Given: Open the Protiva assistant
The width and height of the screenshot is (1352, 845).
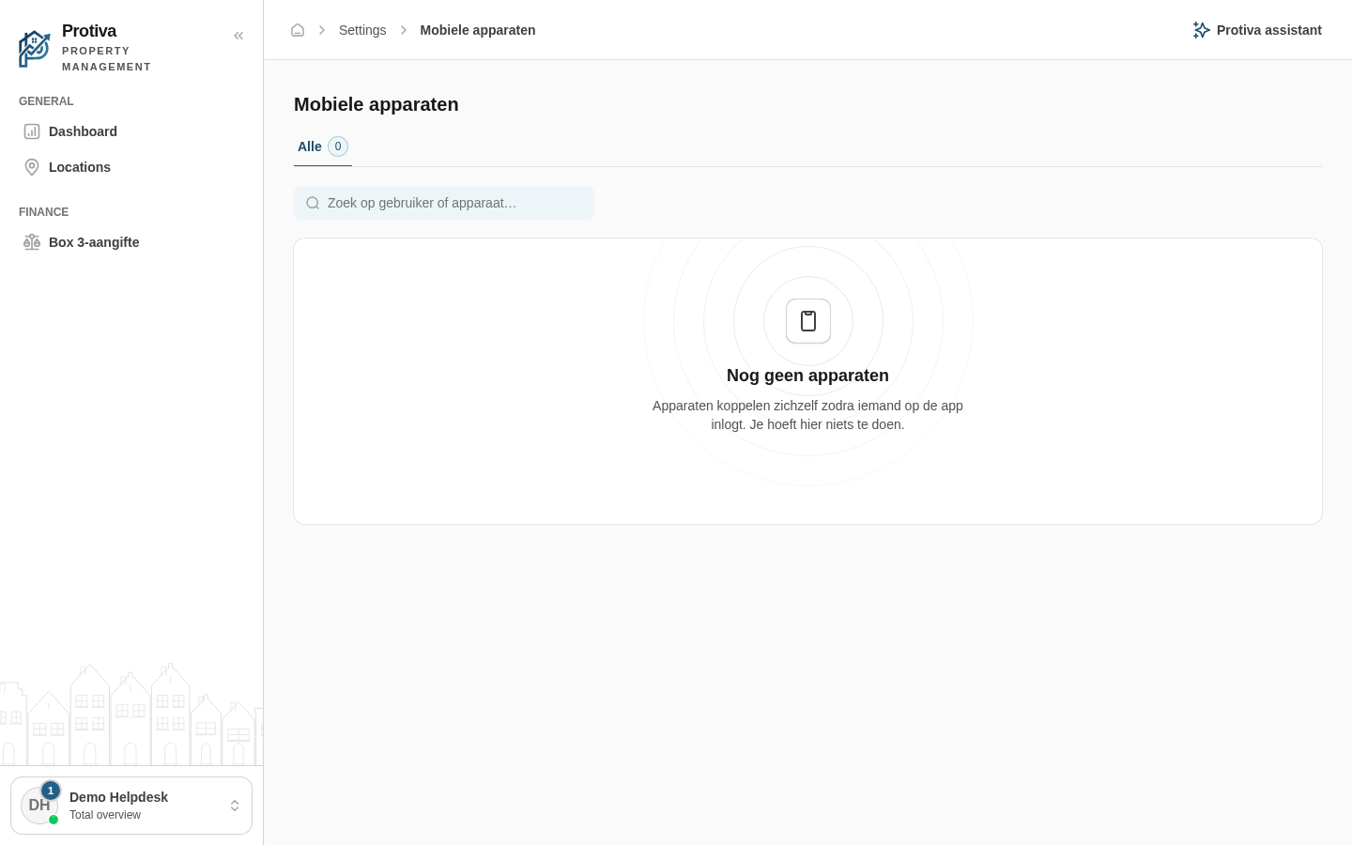Looking at the screenshot, I should [x=1257, y=30].
